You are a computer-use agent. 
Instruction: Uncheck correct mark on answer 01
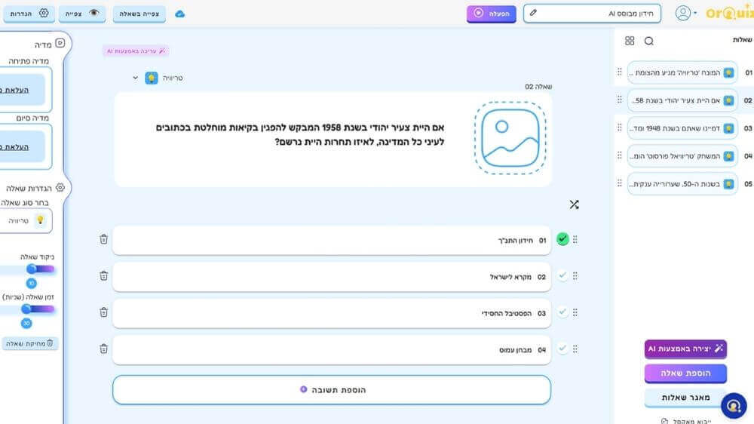tap(562, 239)
